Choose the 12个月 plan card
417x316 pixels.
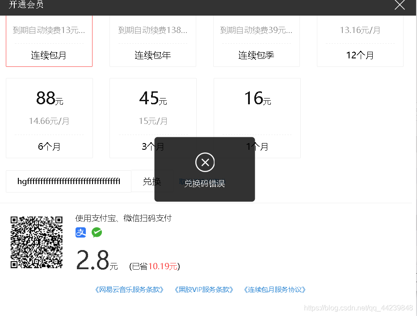coord(360,41)
